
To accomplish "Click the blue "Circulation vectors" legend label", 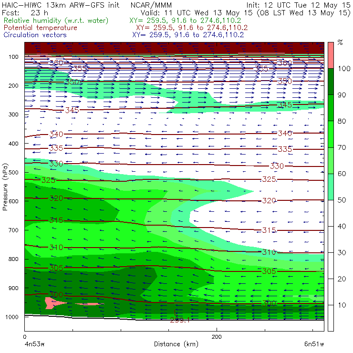I will pyautogui.click(x=35, y=35).
